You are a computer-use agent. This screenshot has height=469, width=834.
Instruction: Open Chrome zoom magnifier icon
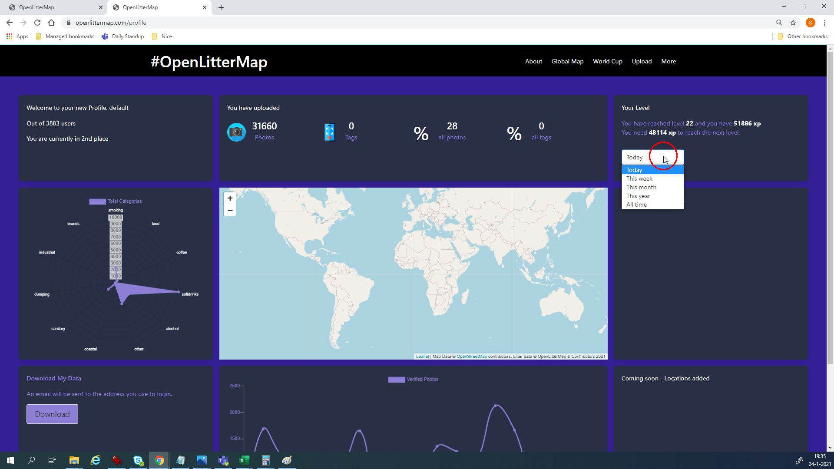click(x=779, y=23)
